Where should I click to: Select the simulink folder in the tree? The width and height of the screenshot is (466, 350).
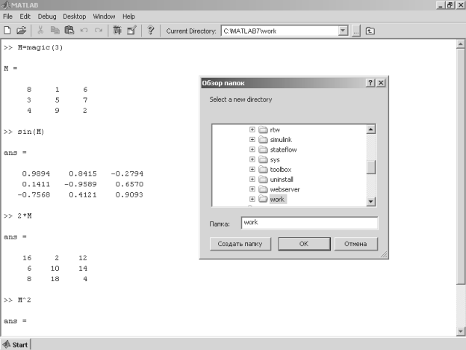pos(281,140)
